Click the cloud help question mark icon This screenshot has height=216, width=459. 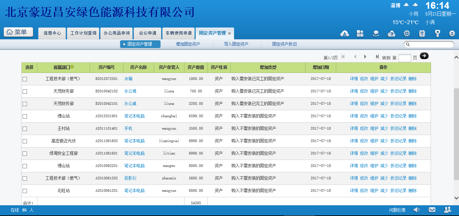pyautogui.click(x=391, y=33)
